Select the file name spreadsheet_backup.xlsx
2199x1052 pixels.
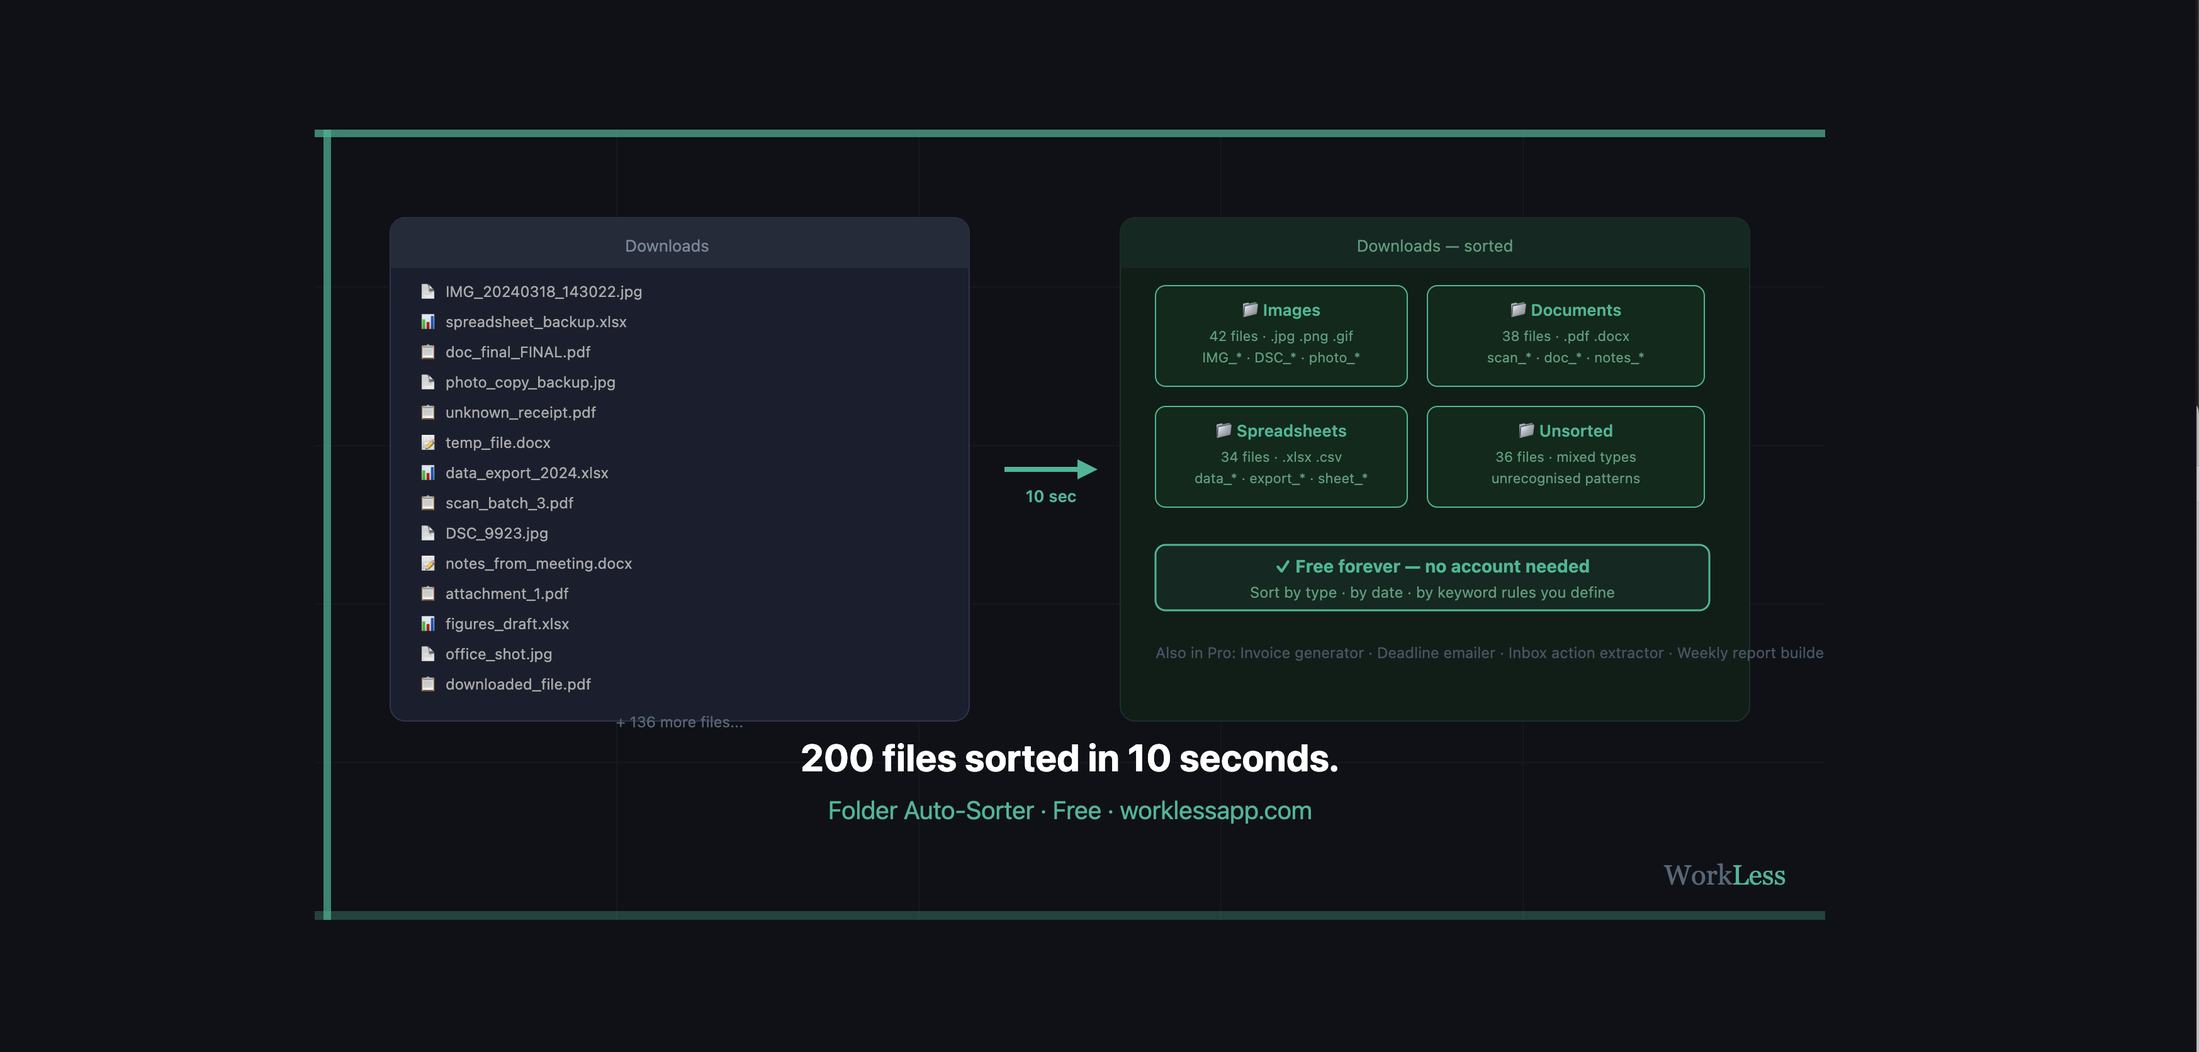click(x=536, y=322)
